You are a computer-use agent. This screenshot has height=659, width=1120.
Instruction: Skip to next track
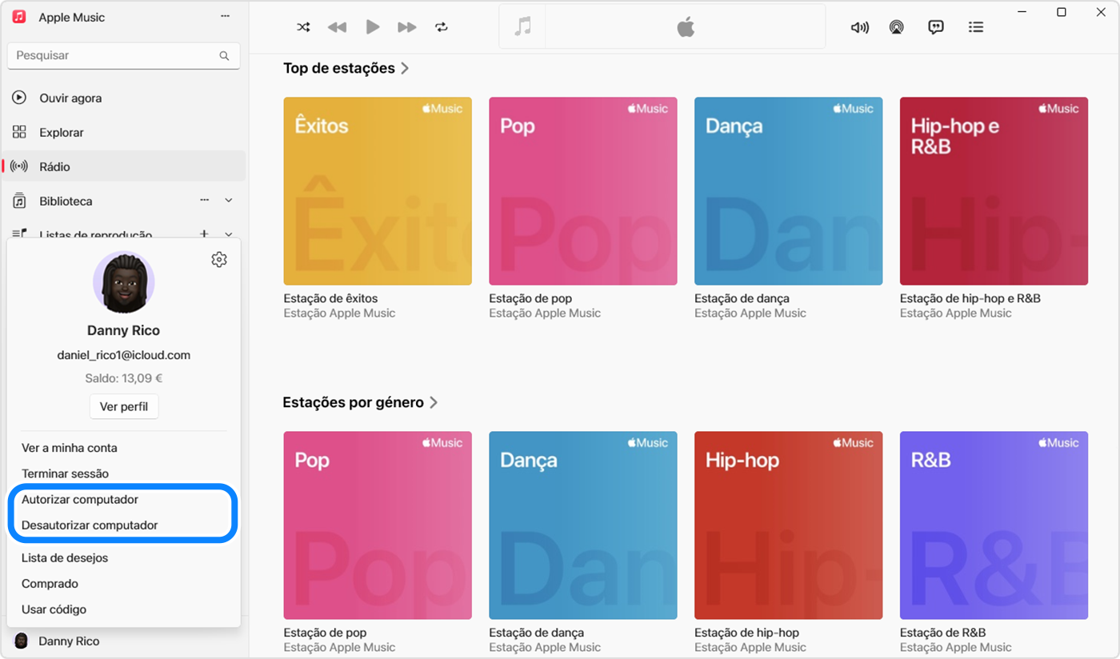point(407,27)
